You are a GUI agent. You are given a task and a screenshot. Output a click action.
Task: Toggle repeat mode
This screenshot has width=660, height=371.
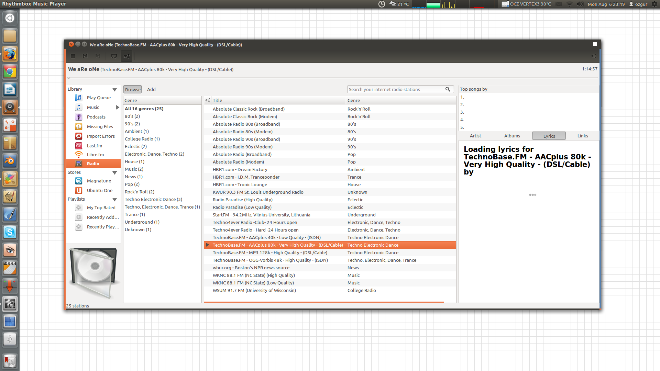coord(114,56)
